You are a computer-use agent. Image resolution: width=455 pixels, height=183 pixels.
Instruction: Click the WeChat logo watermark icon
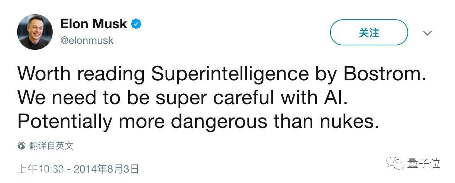396,163
